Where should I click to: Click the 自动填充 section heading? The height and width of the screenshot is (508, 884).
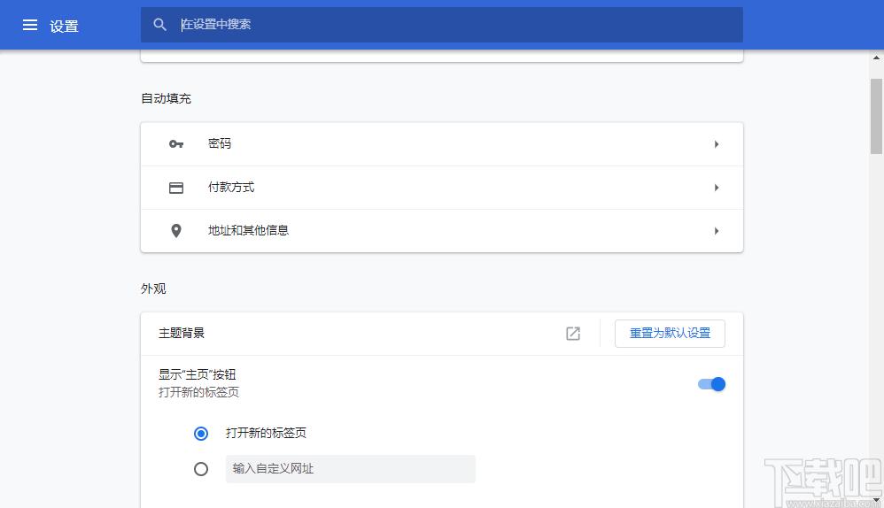pyautogui.click(x=166, y=98)
